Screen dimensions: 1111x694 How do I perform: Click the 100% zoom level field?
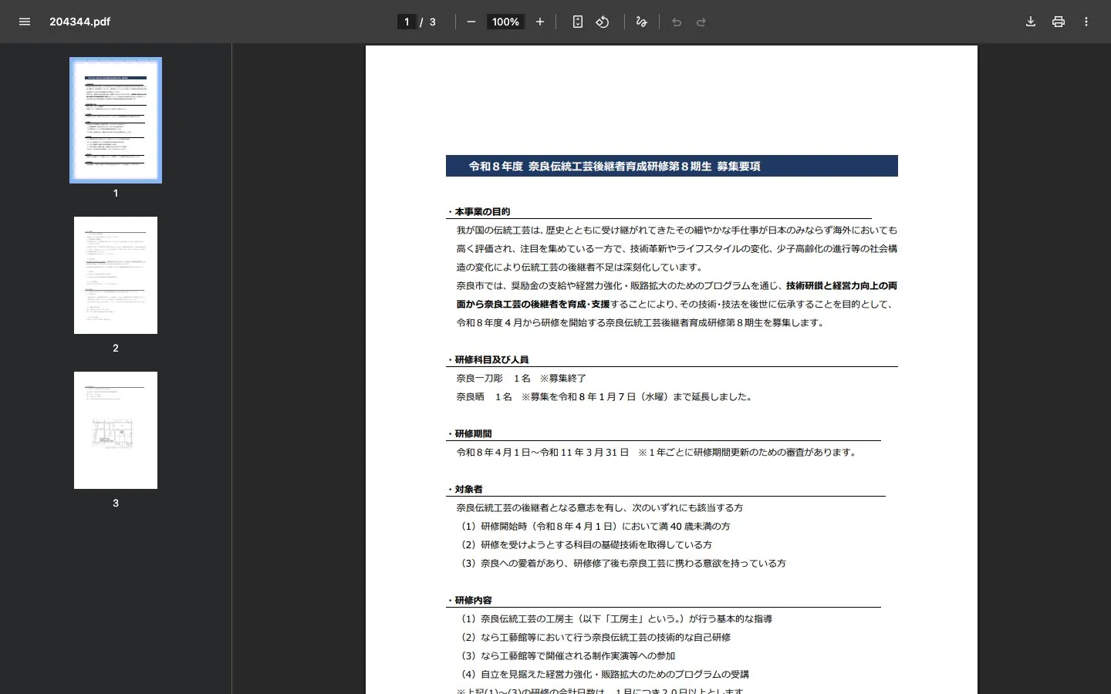[505, 22]
